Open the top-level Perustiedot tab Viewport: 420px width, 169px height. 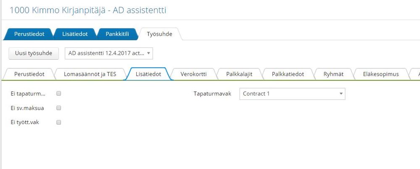tap(29, 34)
